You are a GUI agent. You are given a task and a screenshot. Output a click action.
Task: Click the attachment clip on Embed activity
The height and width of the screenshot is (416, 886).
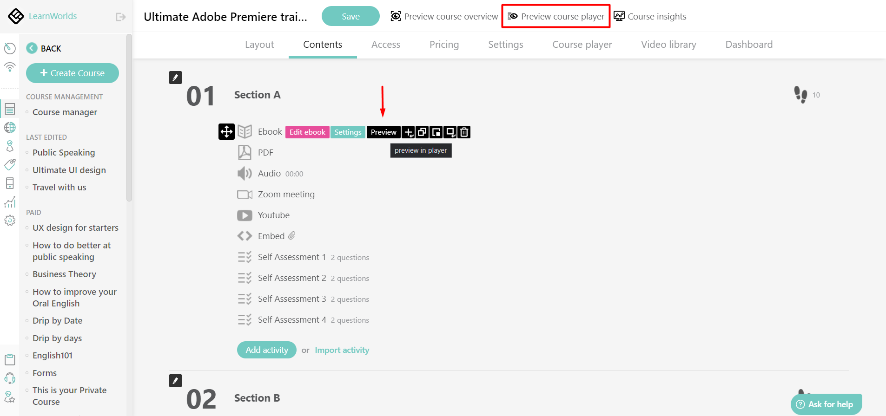(x=292, y=235)
